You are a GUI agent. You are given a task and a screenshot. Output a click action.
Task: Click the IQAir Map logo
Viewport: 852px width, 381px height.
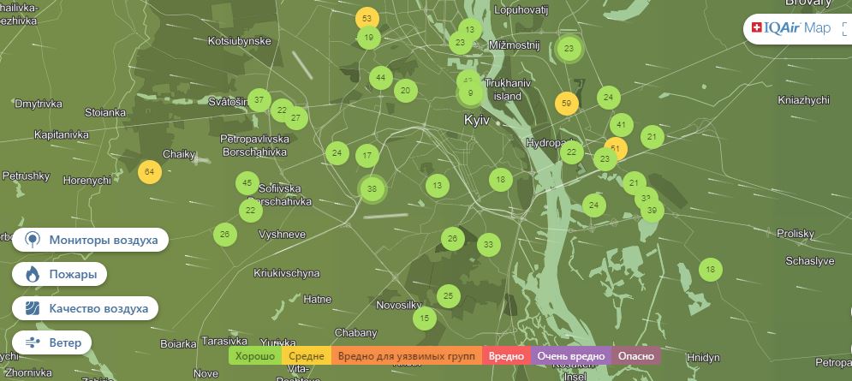coord(791,28)
